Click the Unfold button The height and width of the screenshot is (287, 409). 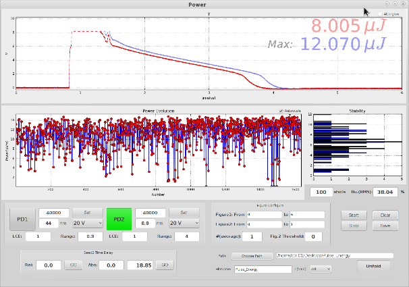[374, 265]
